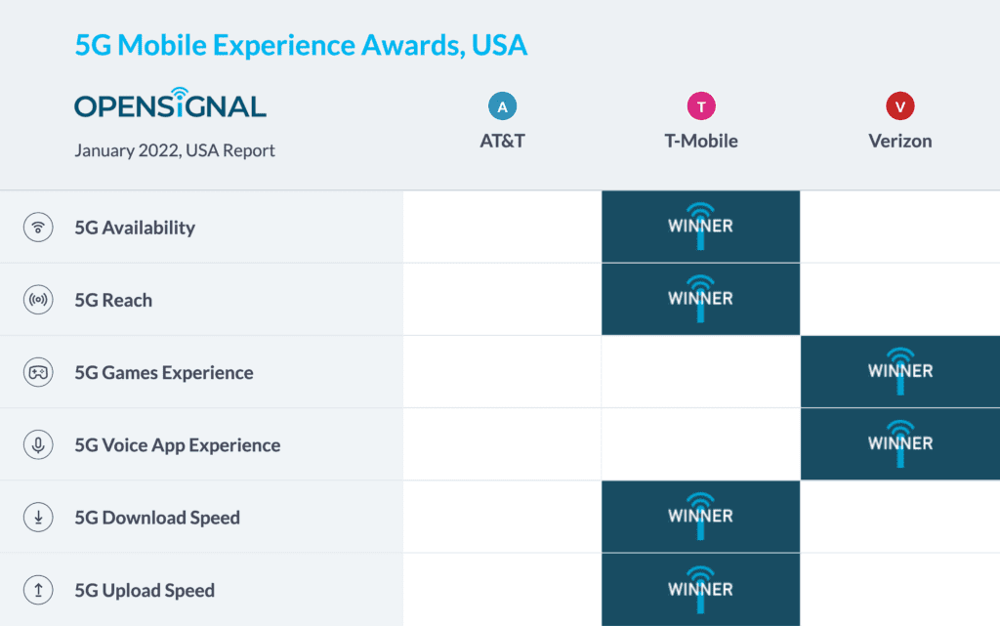Image resolution: width=1000 pixels, height=626 pixels.
Task: Click the 5G Voice App microphone icon
Action: pyautogui.click(x=38, y=445)
